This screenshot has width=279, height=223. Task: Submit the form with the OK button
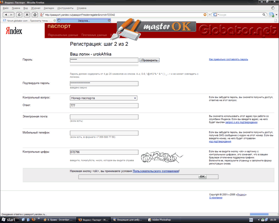click(x=202, y=176)
